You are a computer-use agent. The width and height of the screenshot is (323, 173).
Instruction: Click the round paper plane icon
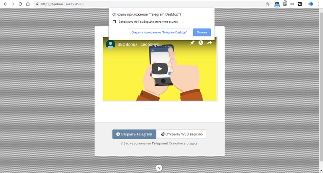pos(159,168)
